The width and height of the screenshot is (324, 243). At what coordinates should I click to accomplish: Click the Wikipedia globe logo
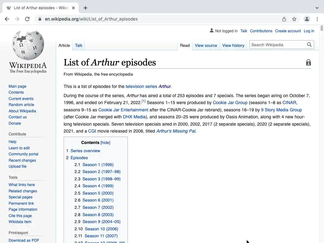coord(28,46)
